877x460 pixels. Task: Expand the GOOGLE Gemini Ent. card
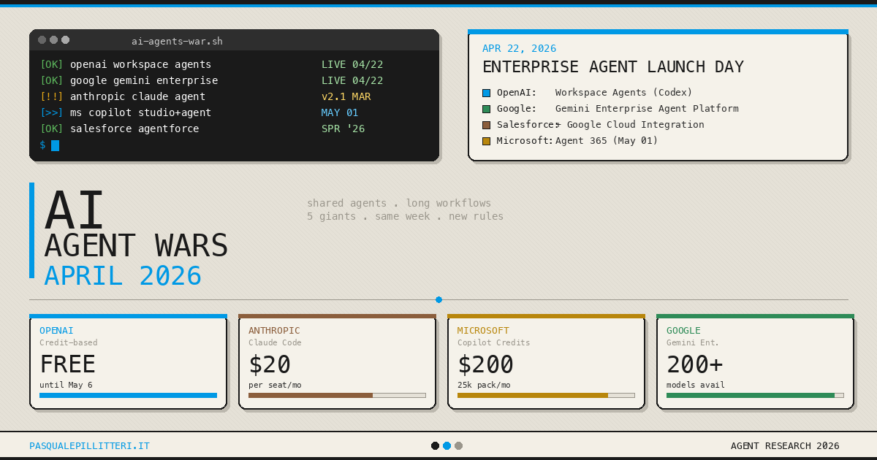(x=755, y=361)
